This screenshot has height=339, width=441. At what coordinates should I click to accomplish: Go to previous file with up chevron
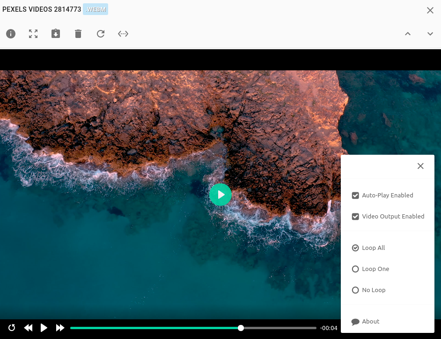click(408, 34)
